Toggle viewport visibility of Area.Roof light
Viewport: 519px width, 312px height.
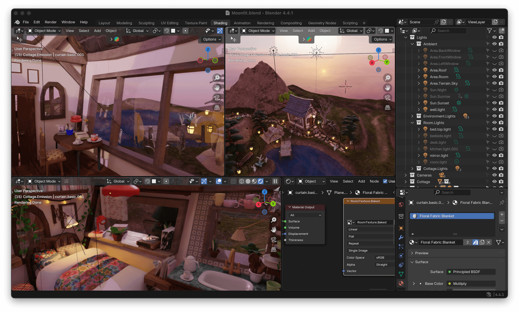[494, 70]
